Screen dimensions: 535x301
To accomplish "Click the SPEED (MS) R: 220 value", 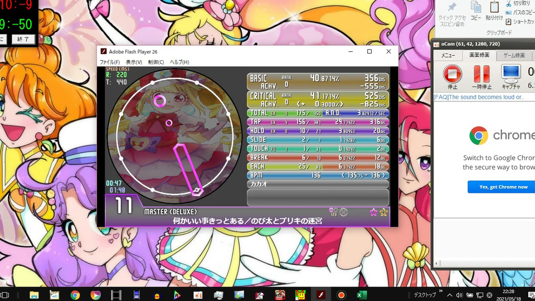I will click(x=116, y=75).
